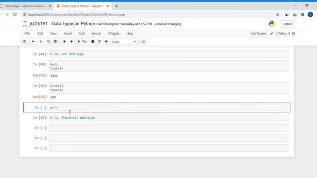
Task: Click the In [29] prompt label
Action: 40,118
